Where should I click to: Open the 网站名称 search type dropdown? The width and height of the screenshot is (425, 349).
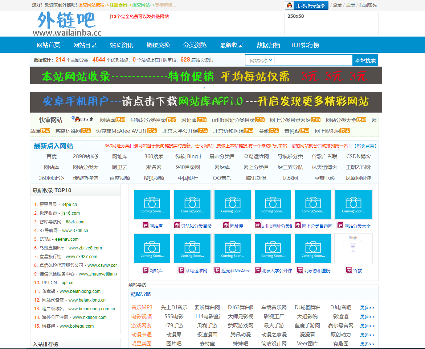click(261, 60)
